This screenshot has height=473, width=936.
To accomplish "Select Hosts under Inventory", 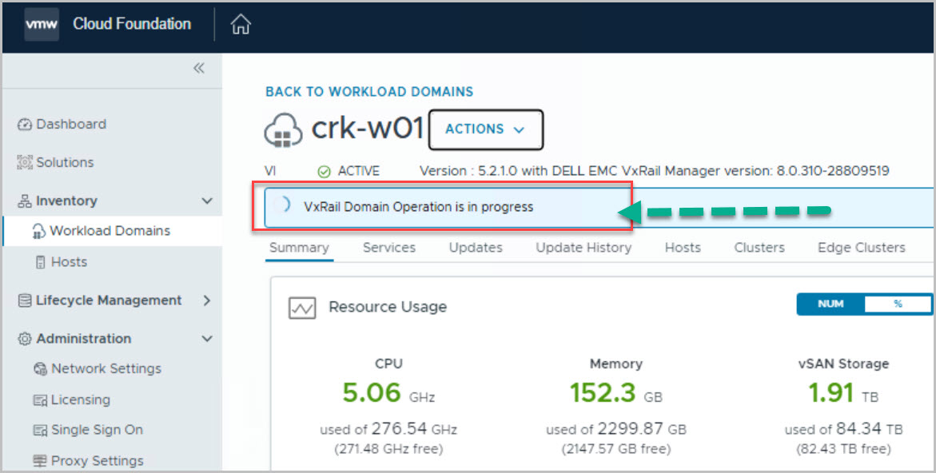I will click(x=69, y=262).
